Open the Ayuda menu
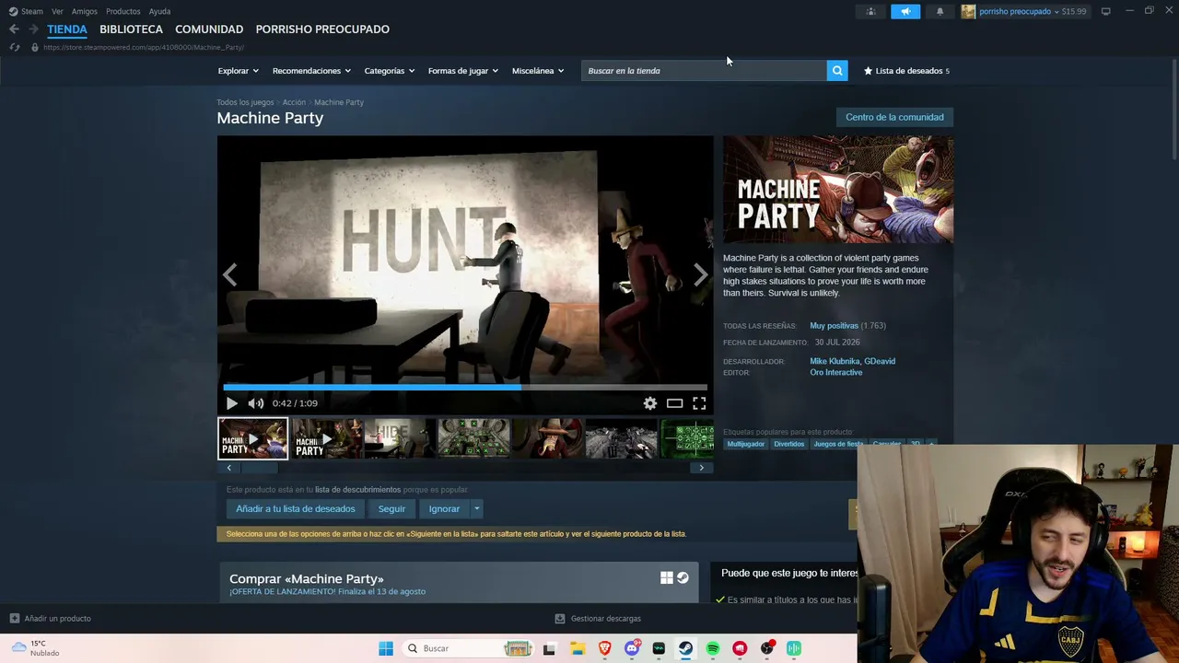The height and width of the screenshot is (663, 1179). click(x=159, y=11)
